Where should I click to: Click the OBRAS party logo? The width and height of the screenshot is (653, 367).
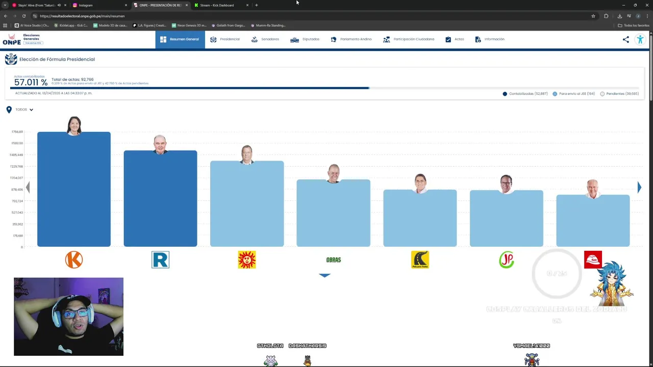pos(333,260)
